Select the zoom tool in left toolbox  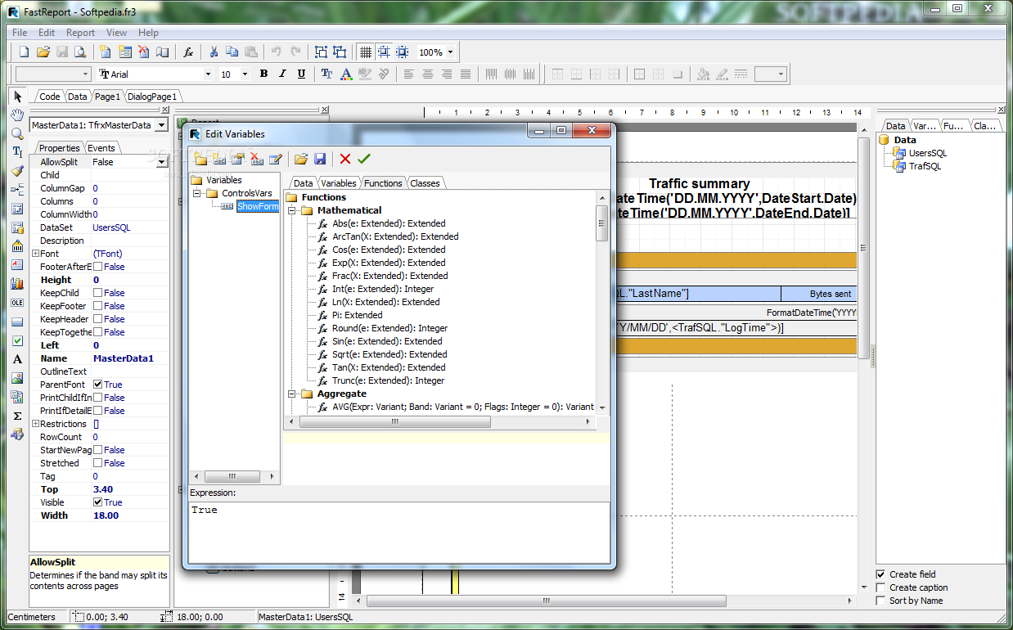point(17,133)
